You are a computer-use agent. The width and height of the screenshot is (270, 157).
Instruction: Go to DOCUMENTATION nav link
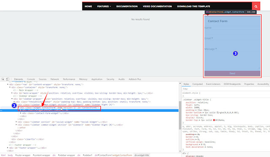pyautogui.click(x=127, y=6)
